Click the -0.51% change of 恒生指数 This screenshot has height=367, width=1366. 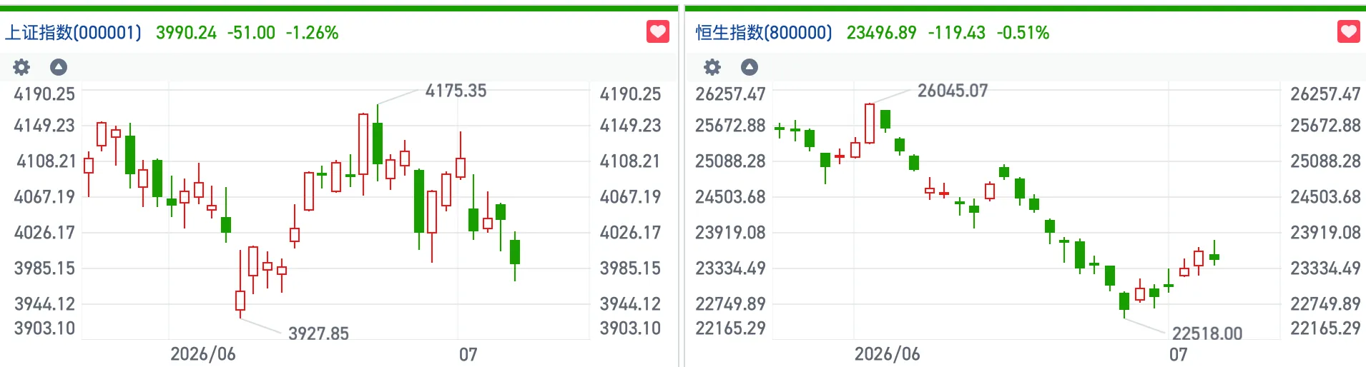1023,33
